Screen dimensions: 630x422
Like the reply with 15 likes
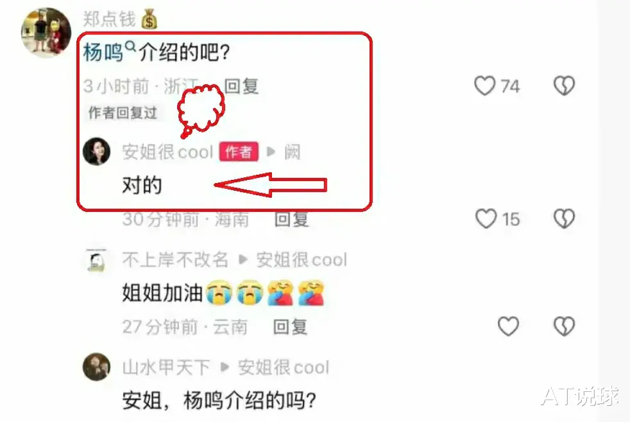click(486, 219)
